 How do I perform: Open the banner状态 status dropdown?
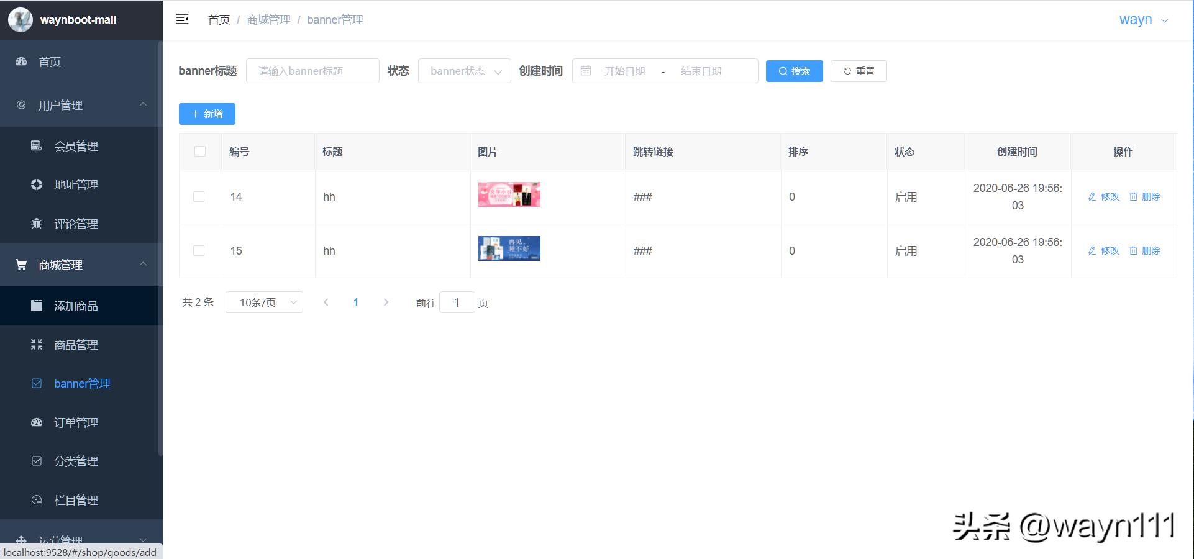coord(463,71)
